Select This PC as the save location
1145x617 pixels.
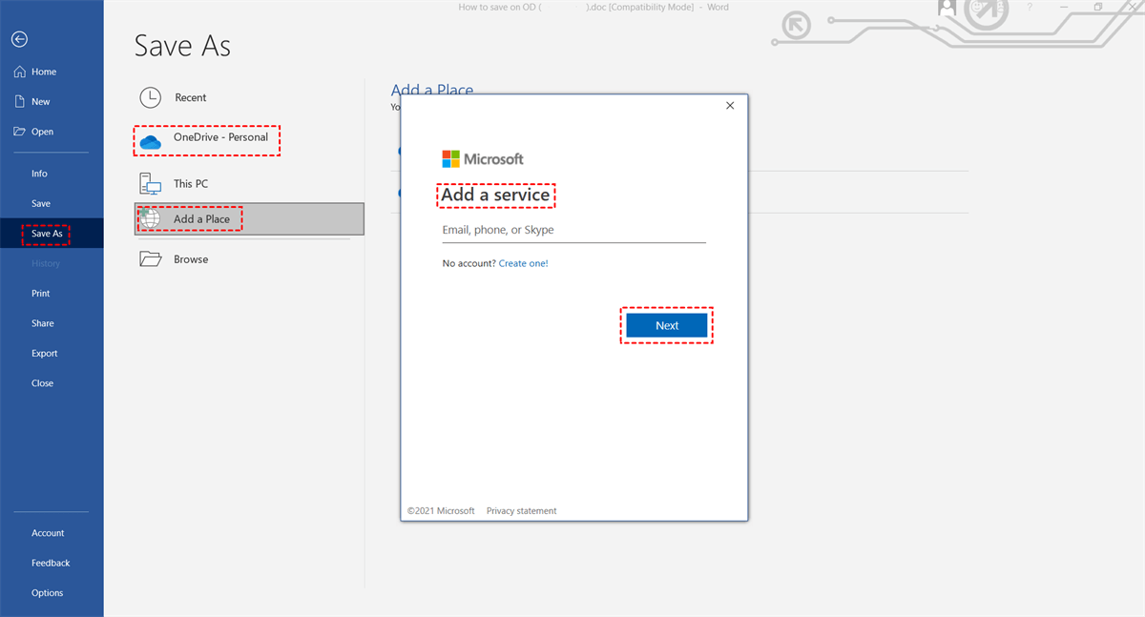pos(249,183)
